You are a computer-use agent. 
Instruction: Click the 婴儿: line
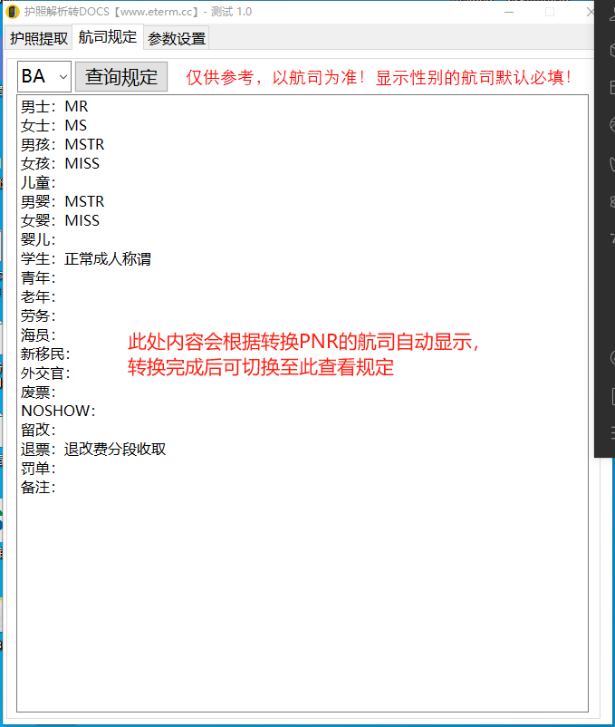[38, 239]
